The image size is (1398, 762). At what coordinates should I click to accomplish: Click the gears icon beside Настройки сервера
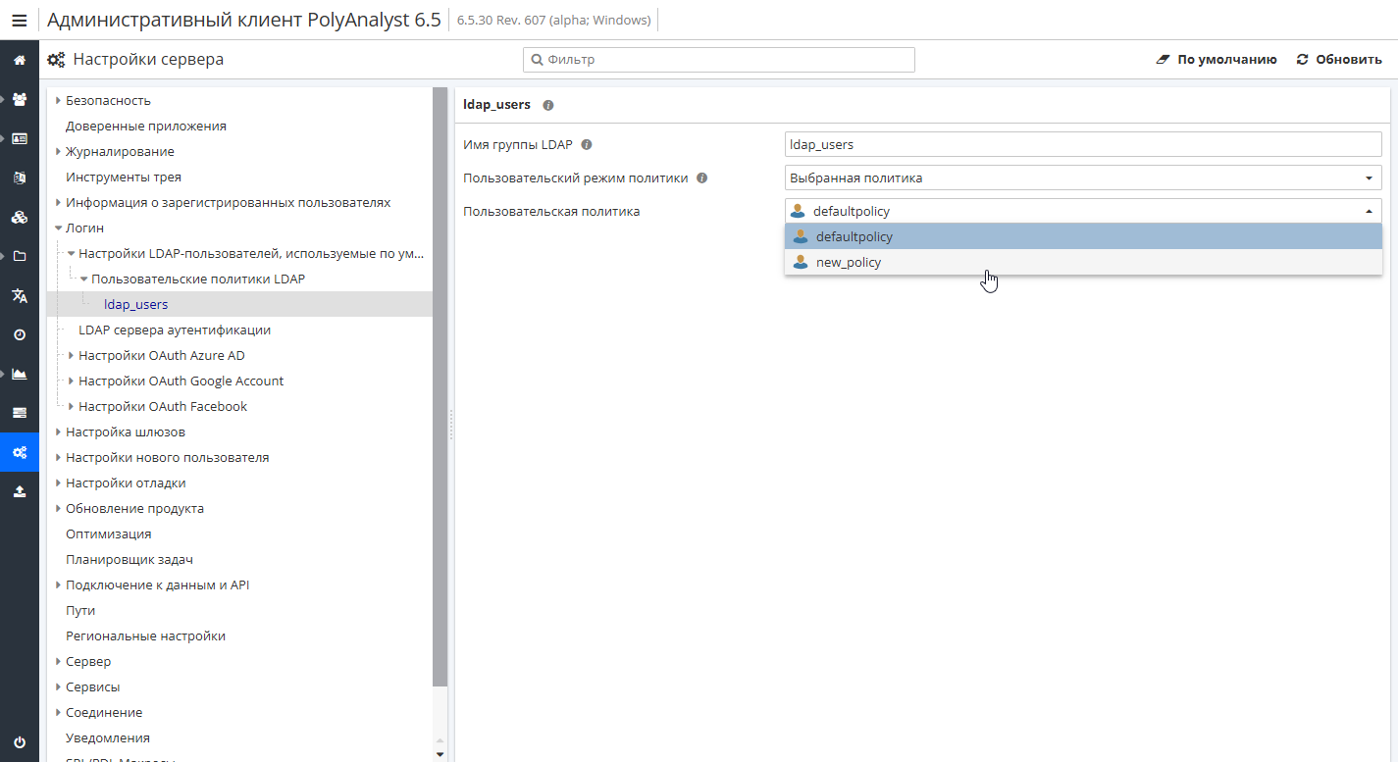coord(57,60)
